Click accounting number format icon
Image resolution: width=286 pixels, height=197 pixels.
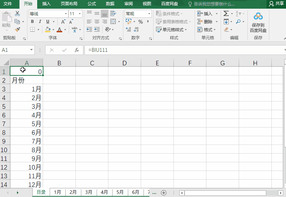pyautogui.click(x=129, y=22)
